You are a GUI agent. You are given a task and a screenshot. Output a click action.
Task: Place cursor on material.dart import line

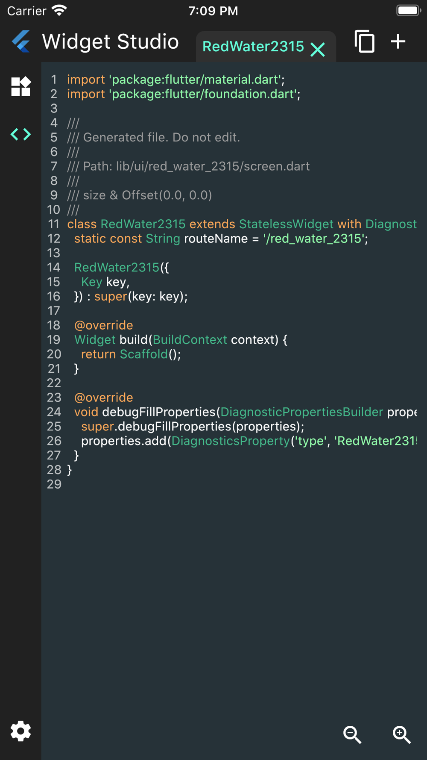[x=176, y=80]
